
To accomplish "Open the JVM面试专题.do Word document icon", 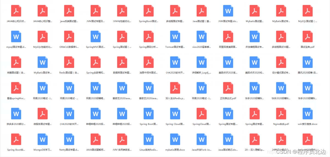I will (228, 11).
